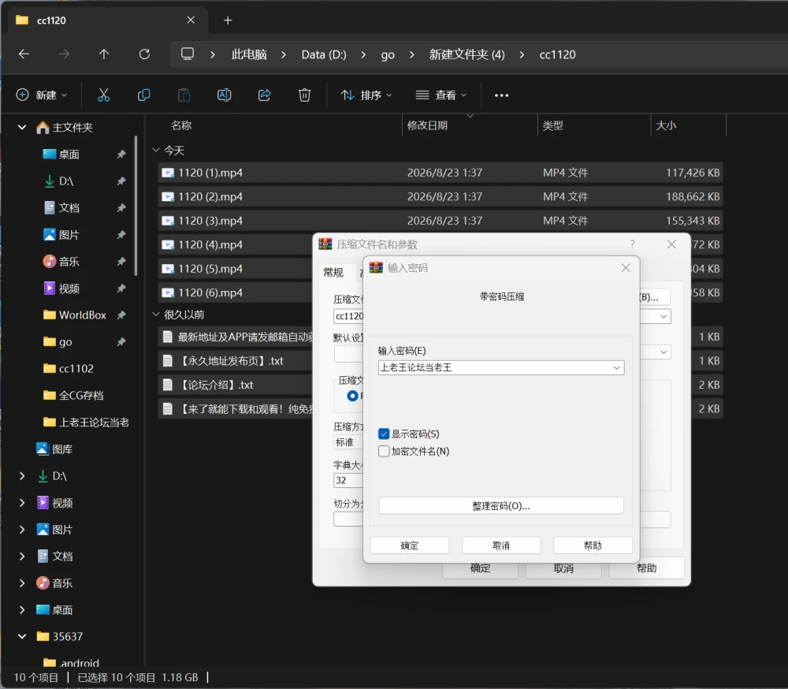
Task: Open the 排序 sort dropdown
Action: [366, 95]
